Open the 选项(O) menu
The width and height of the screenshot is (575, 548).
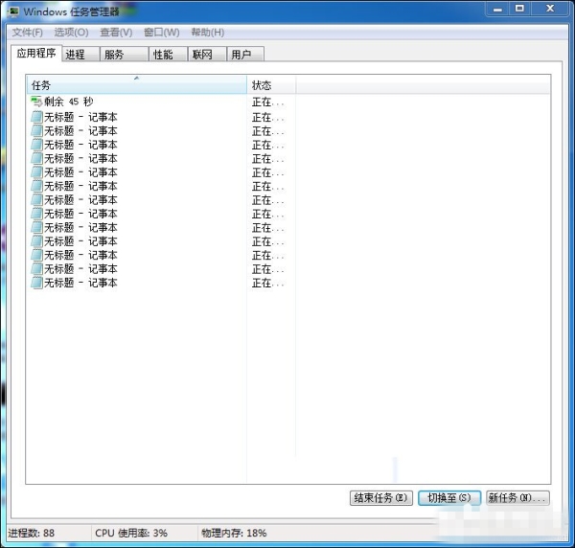(71, 33)
